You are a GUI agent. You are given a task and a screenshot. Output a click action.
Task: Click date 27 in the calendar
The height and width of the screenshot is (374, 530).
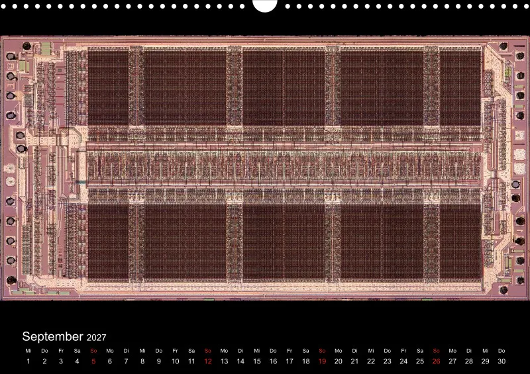point(452,361)
